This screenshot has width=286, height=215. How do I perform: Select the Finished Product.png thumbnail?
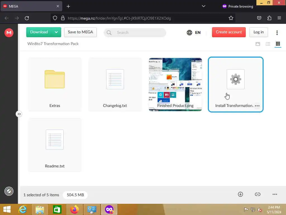pos(175,84)
